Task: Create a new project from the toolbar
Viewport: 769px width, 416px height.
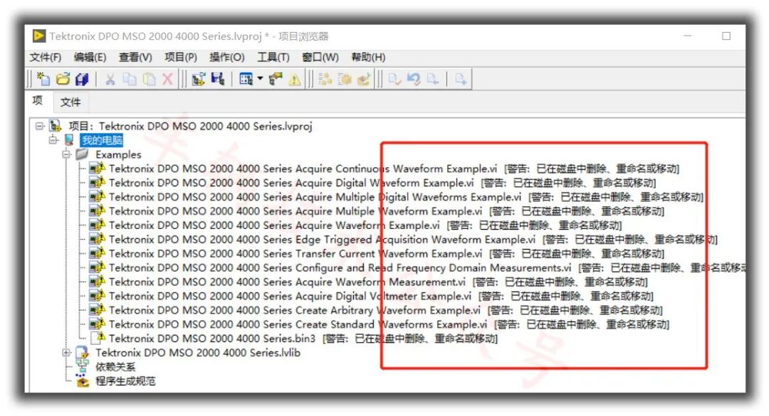Action: click(x=43, y=79)
